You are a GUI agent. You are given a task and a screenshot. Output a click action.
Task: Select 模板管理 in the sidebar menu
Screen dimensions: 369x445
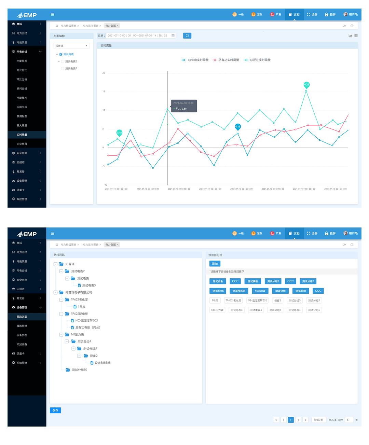pyautogui.click(x=22, y=326)
